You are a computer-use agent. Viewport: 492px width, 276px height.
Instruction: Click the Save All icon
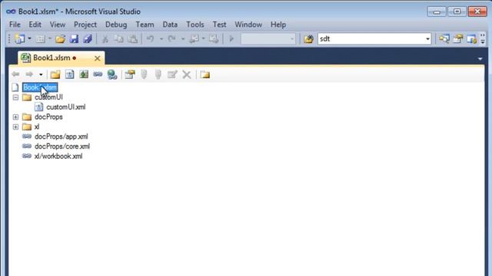coord(88,39)
